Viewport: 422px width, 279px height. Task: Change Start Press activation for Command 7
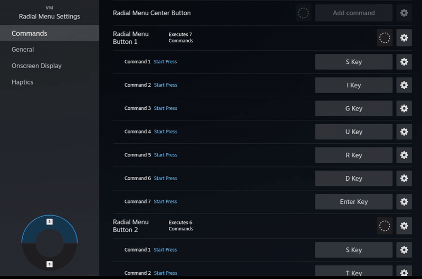click(165, 201)
